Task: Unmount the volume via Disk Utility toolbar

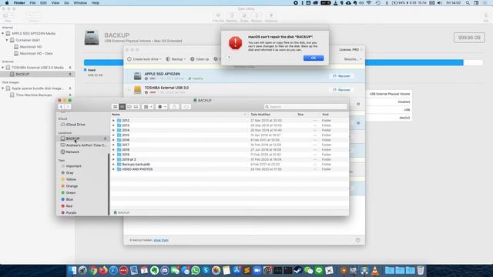Action: click(x=271, y=17)
